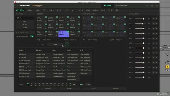Open the FX tab
This screenshot has height=96, width=170.
coord(117,10)
